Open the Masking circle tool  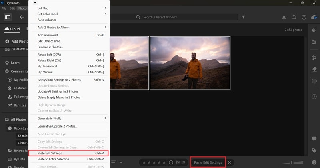tap(314, 81)
